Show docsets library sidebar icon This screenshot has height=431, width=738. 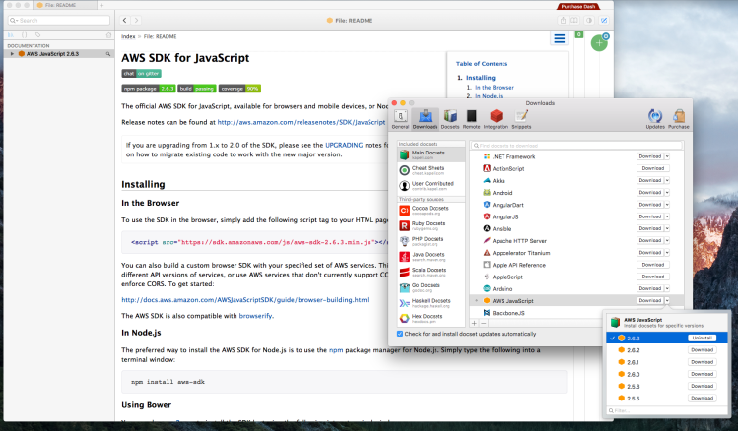(x=11, y=35)
